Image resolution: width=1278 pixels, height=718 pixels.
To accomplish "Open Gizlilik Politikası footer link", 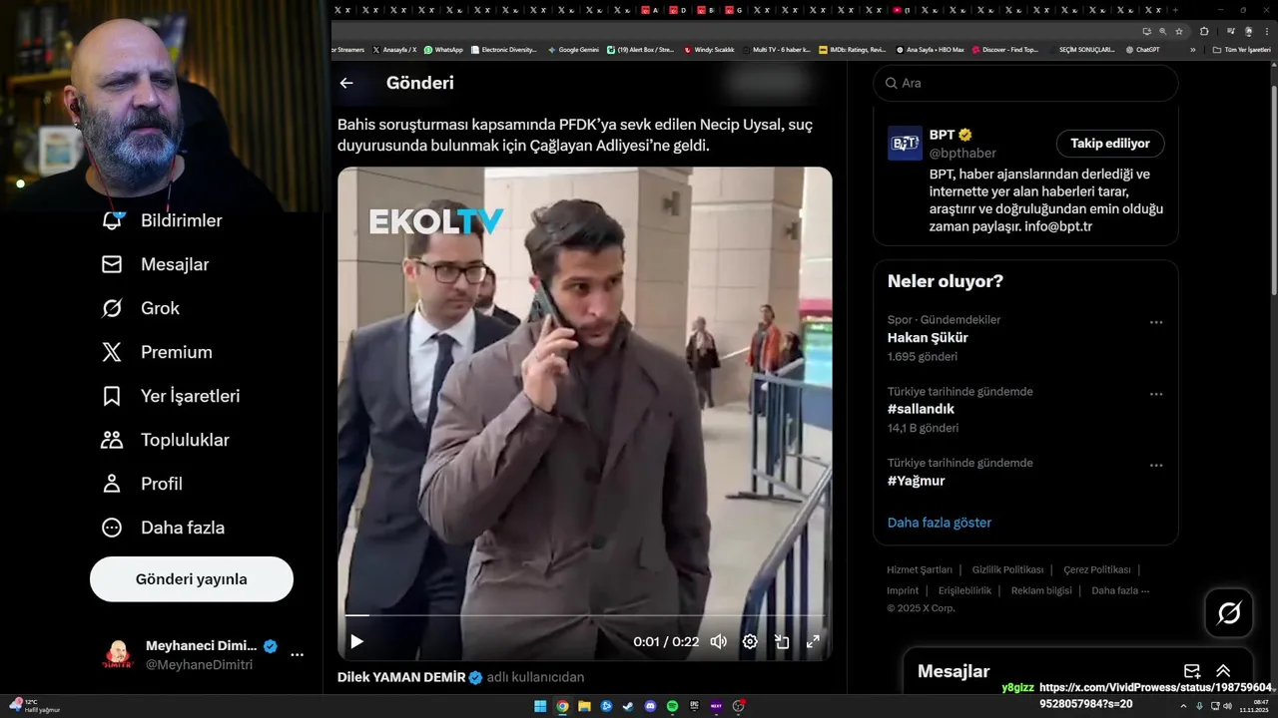I will coord(1007,569).
